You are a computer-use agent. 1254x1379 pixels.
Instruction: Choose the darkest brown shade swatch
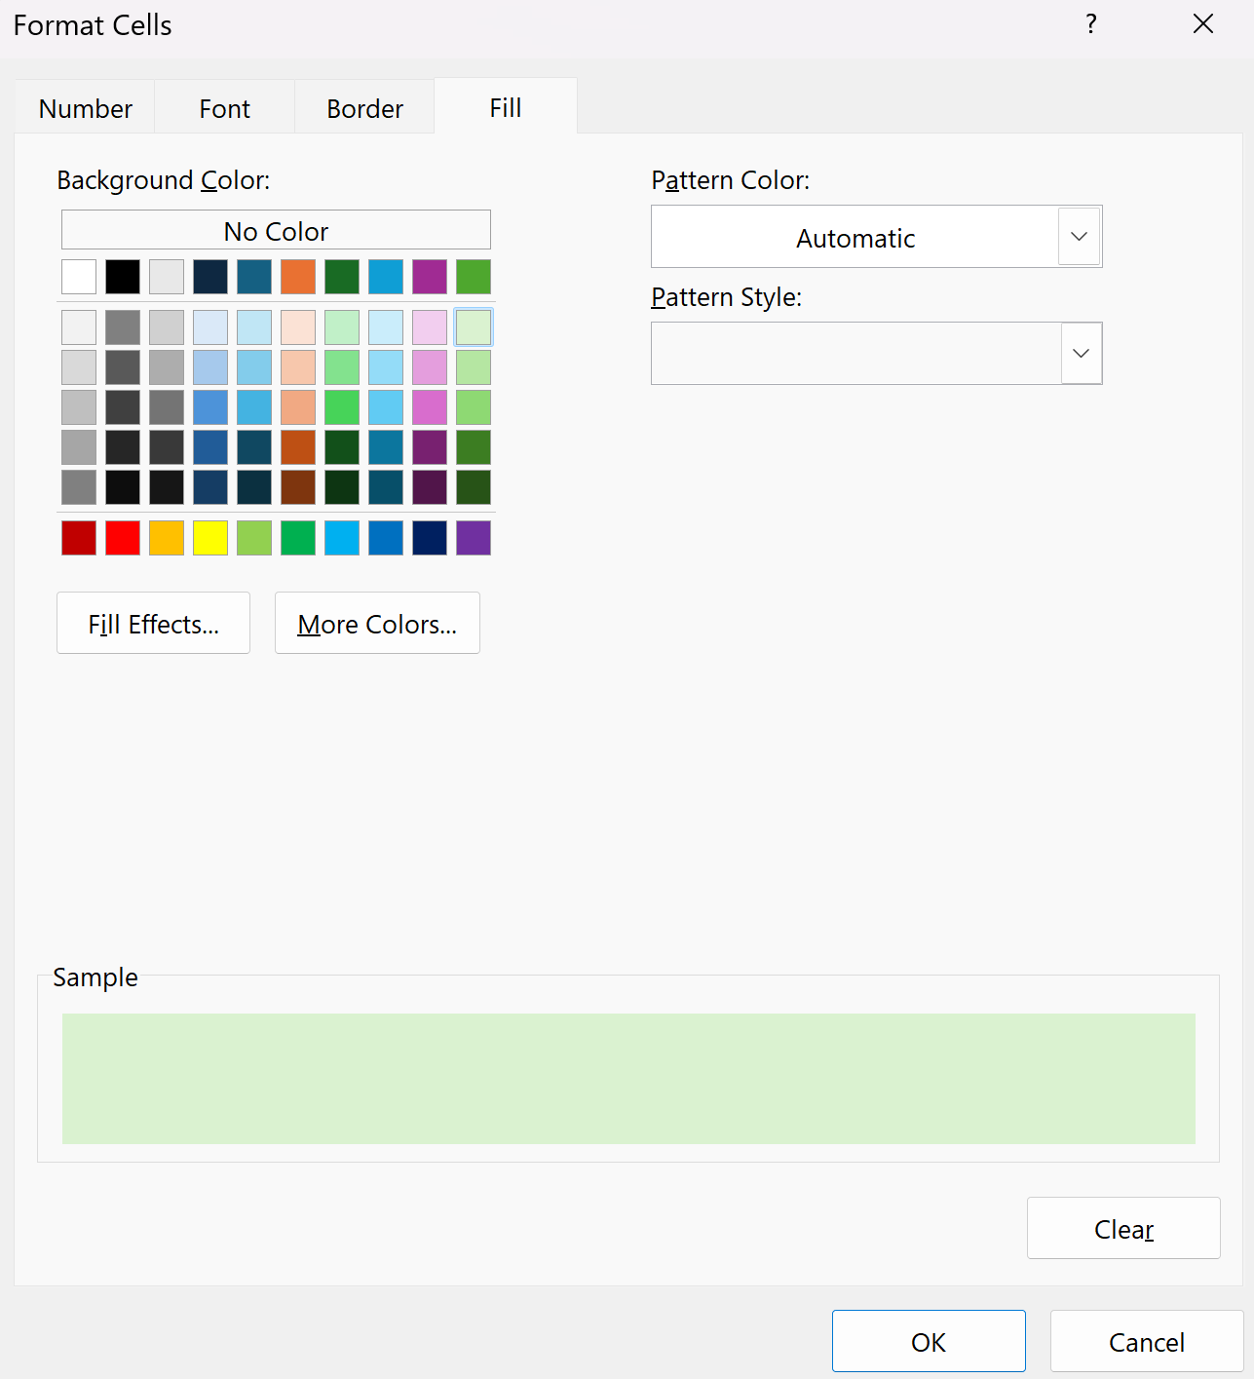[298, 487]
